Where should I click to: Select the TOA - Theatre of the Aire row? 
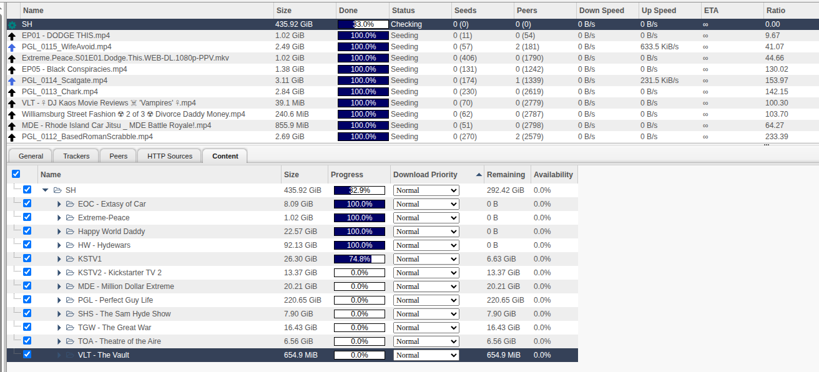click(292, 341)
